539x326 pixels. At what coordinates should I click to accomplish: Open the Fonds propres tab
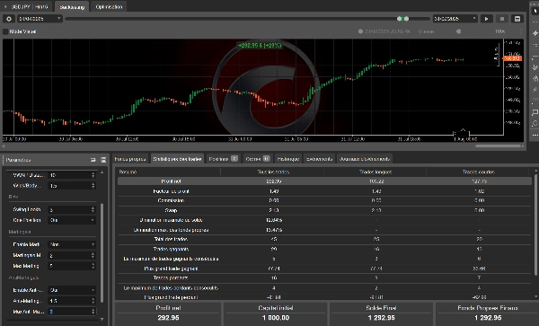point(130,159)
